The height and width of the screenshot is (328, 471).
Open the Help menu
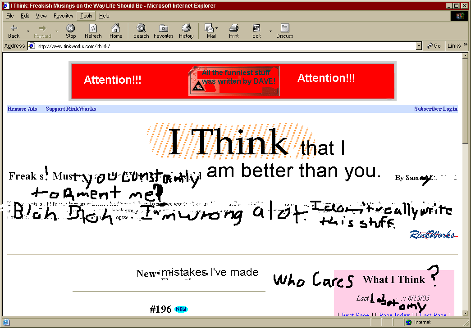tap(104, 16)
